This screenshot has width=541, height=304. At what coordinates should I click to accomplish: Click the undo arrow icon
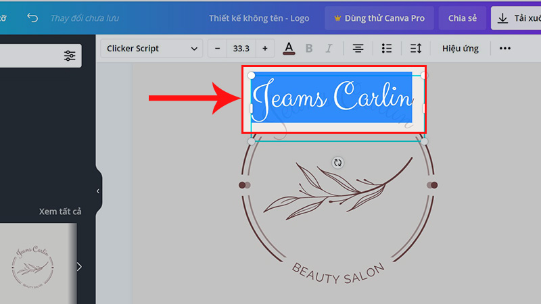(x=32, y=18)
